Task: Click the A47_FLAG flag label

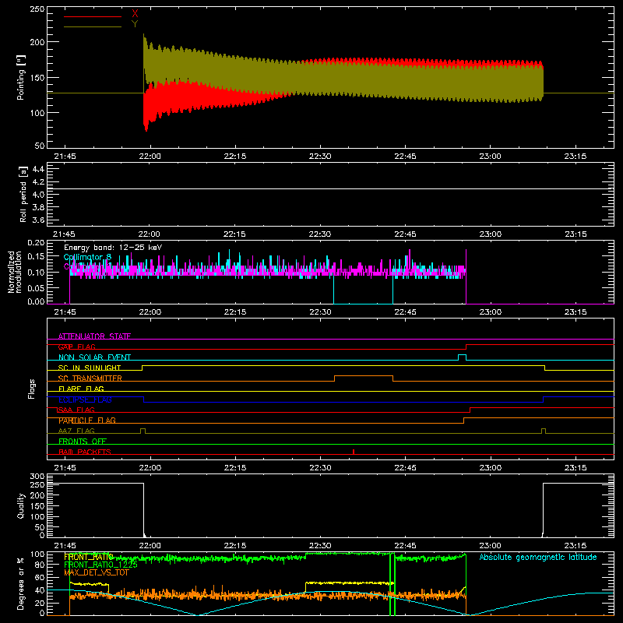Action: (x=76, y=431)
